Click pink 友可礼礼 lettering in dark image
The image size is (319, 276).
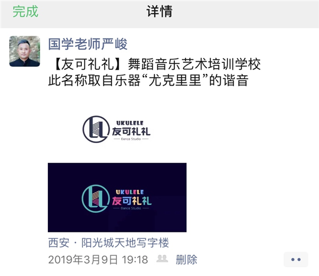pos(132,201)
